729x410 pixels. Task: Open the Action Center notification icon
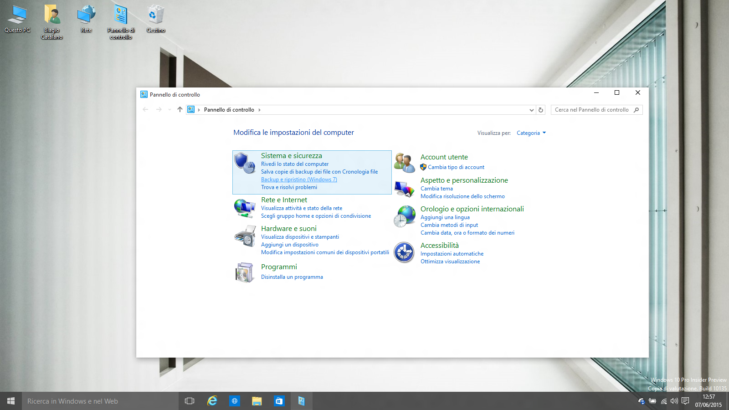685,401
